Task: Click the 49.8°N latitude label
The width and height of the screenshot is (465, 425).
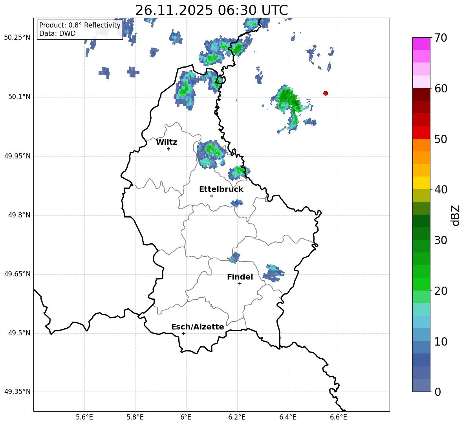Action: coord(19,215)
